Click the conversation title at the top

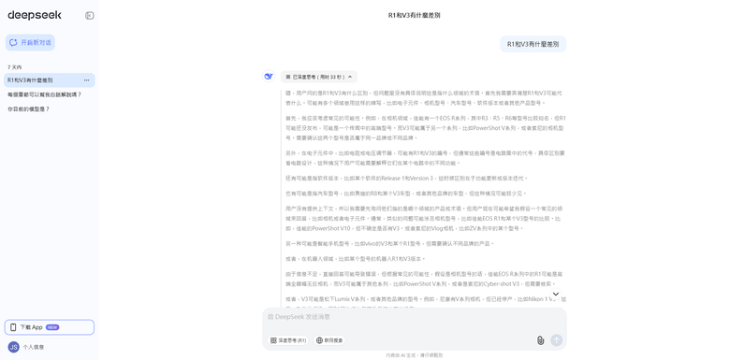pyautogui.click(x=415, y=15)
